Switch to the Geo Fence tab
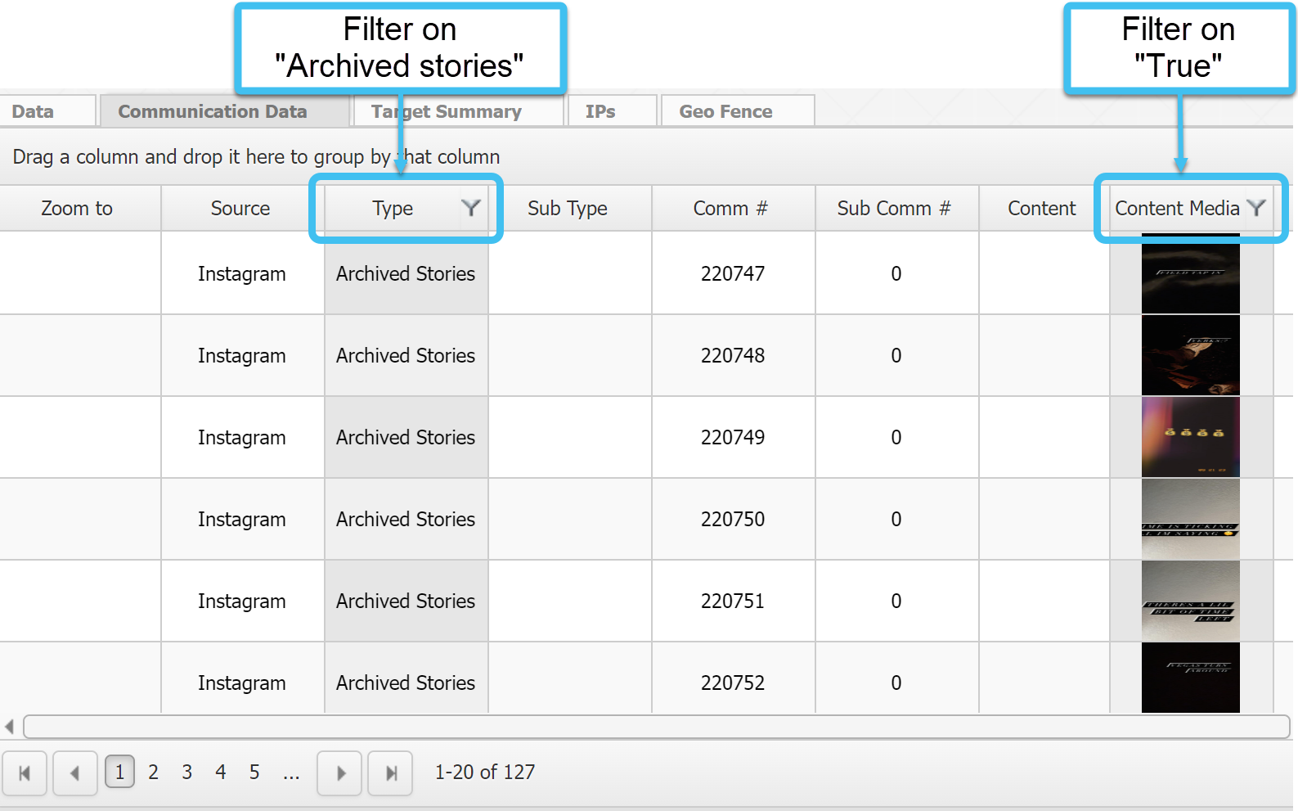This screenshot has width=1298, height=811. pyautogui.click(x=726, y=111)
